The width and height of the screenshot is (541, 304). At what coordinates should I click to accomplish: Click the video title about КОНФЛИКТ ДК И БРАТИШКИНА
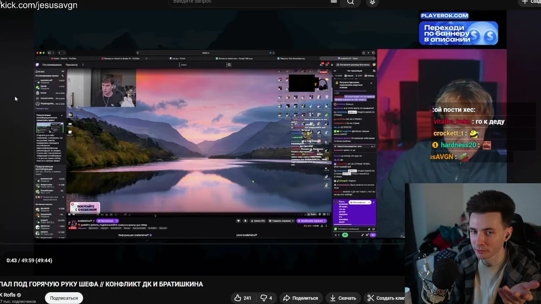101,284
